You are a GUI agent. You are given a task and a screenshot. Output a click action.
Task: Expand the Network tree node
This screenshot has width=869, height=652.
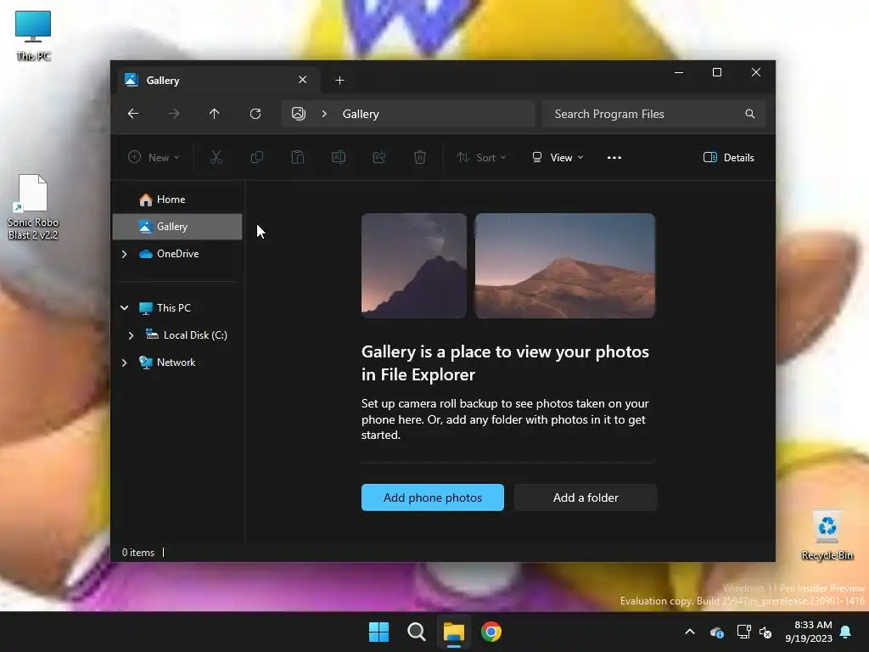tap(124, 363)
